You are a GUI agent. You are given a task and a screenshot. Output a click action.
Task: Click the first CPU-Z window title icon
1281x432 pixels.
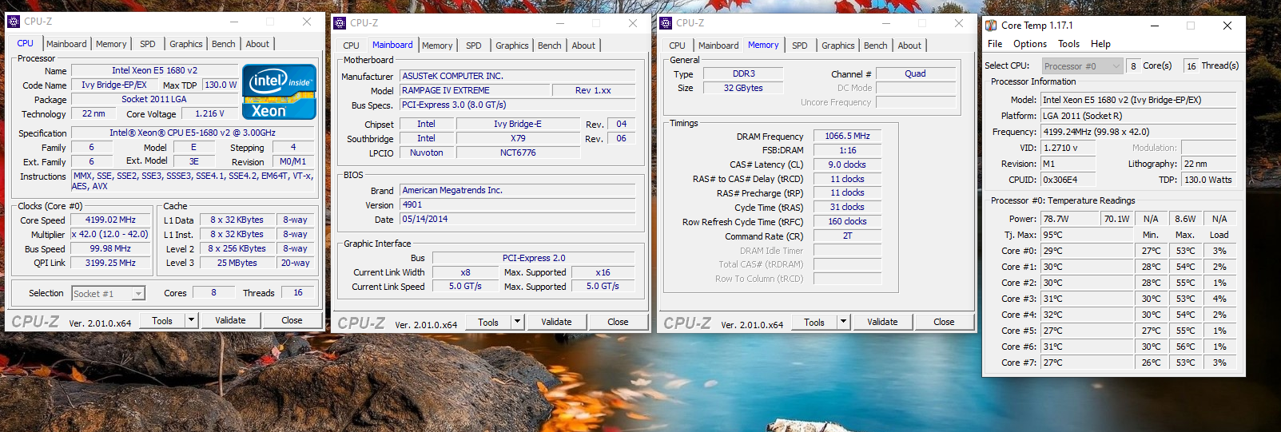tap(14, 22)
